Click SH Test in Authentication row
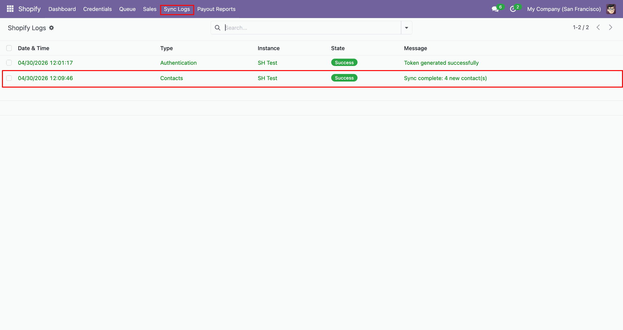Screen dimensions: 623x330 point(267,63)
